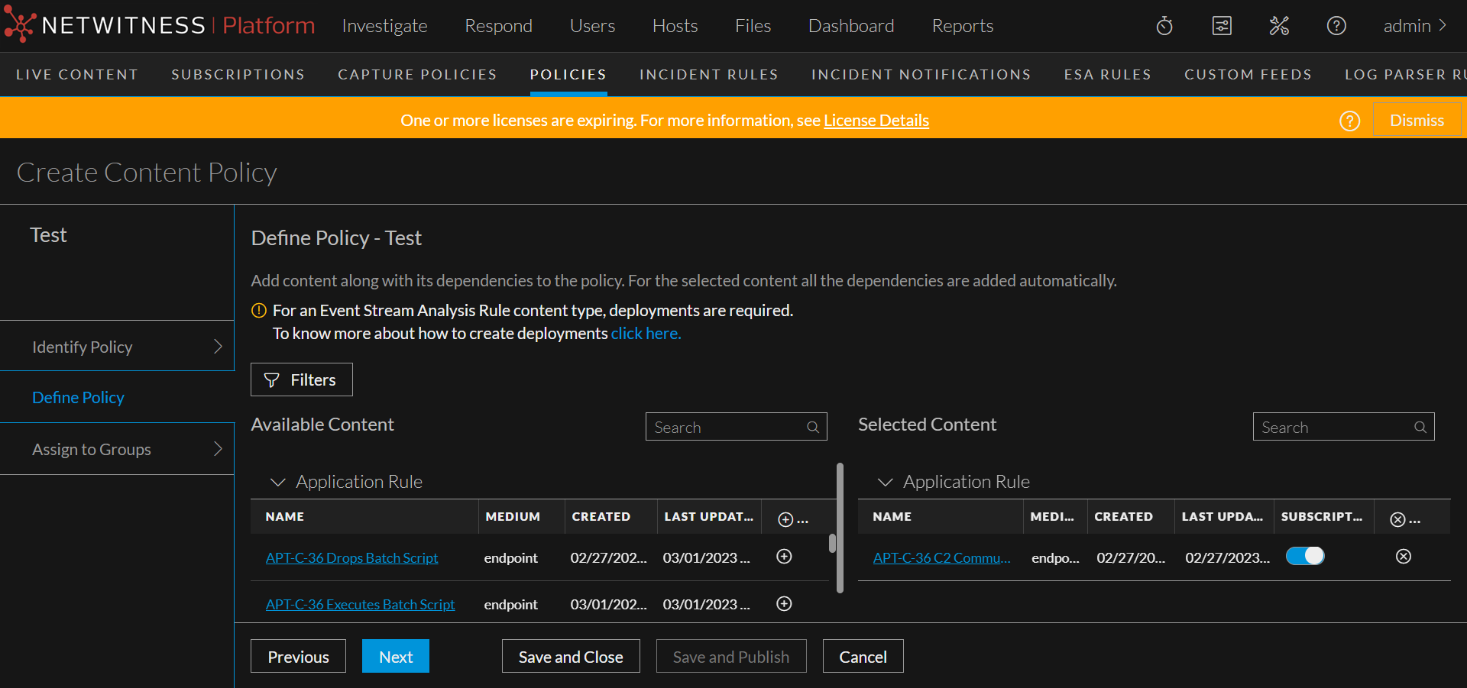Click the help question mark in header
This screenshot has height=688, width=1467.
pos(1336,26)
